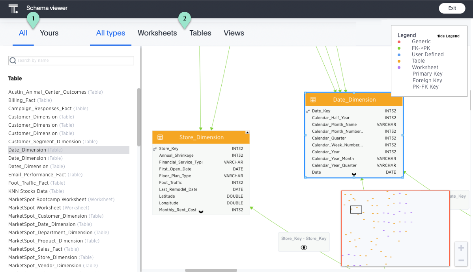Viewport: 473px width, 272px height.
Task: Click the minimap overview of the schema
Action: click(x=395, y=228)
